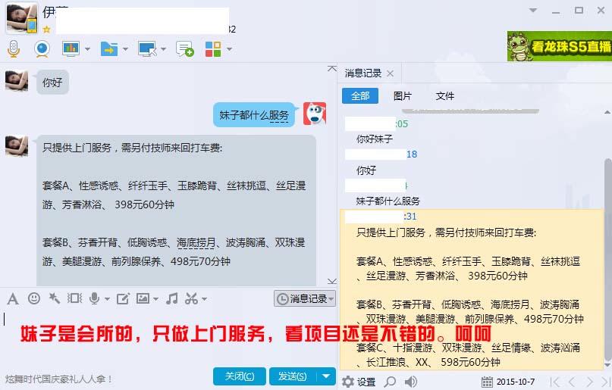Click the send file folder icon

(109, 49)
